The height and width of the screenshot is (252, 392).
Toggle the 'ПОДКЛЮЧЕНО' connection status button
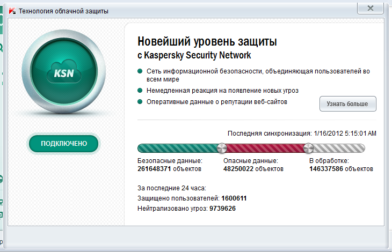[63, 143]
